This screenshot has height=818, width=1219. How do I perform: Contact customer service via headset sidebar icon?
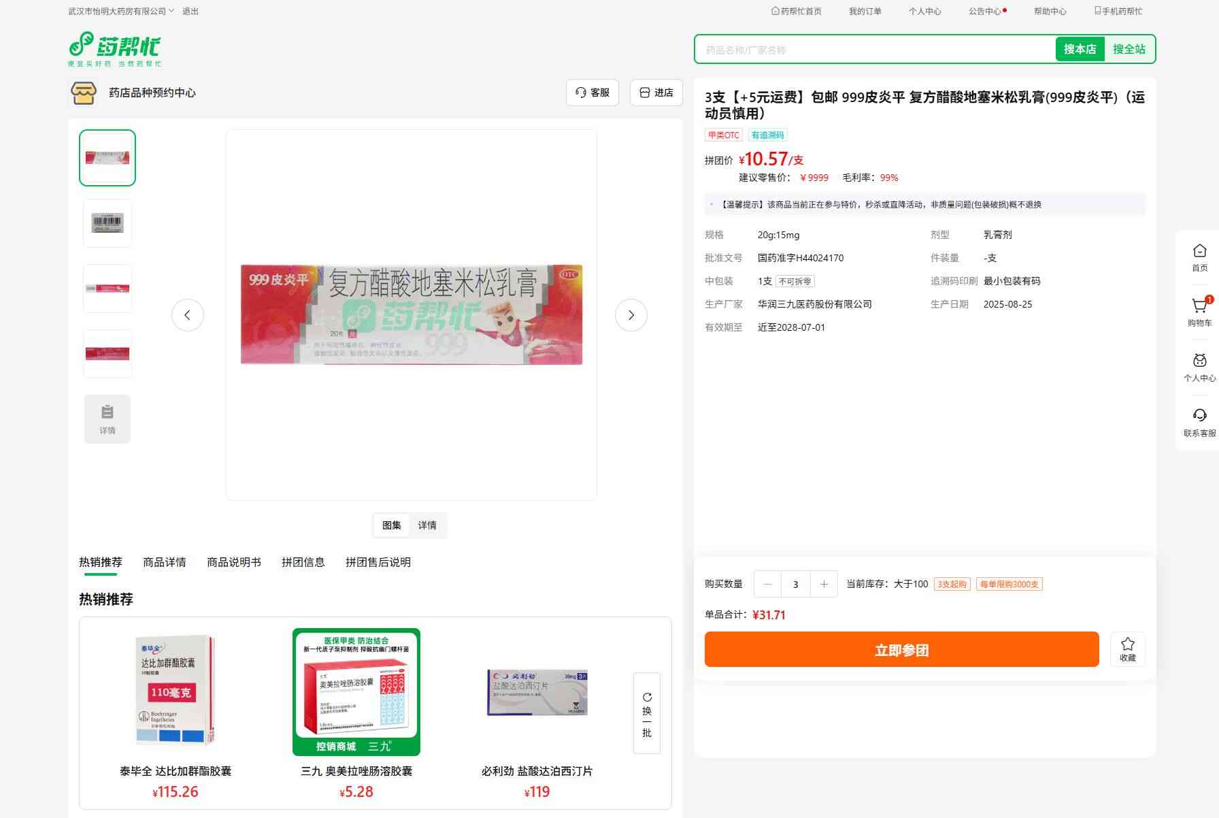[1199, 416]
